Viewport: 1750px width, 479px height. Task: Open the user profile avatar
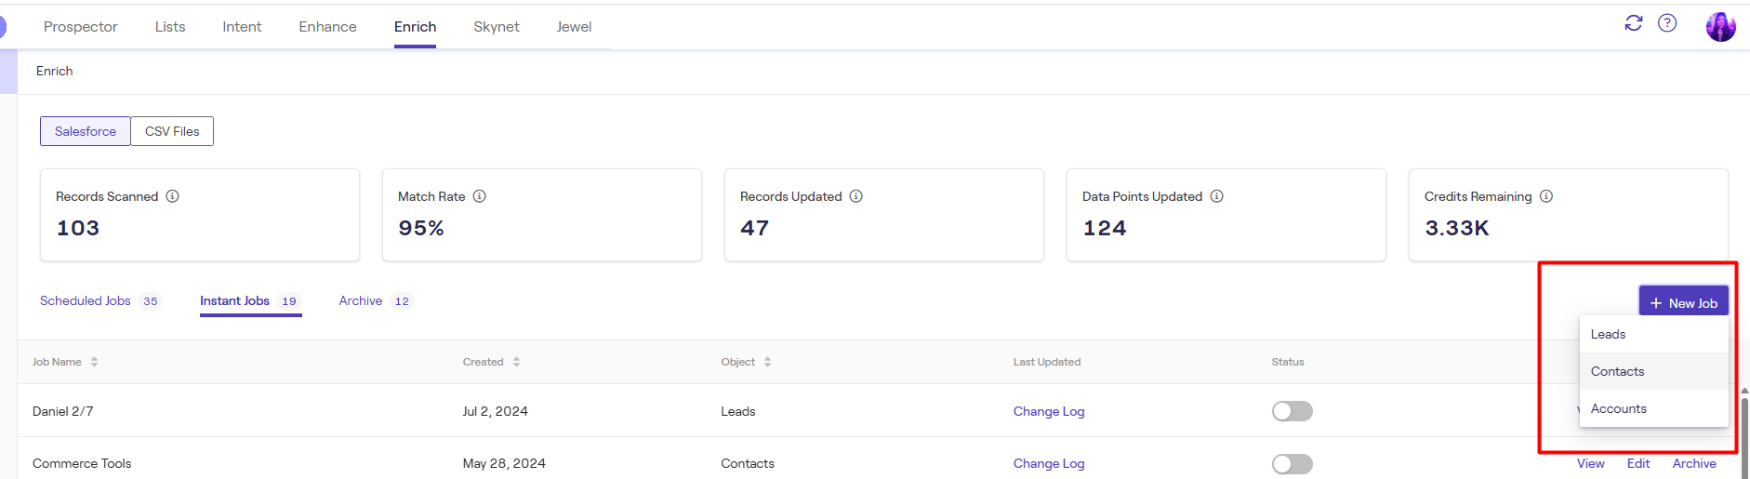1720,27
